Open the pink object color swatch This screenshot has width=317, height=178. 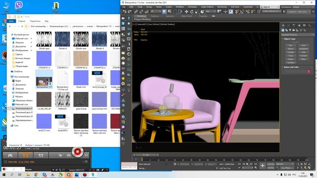309,71
